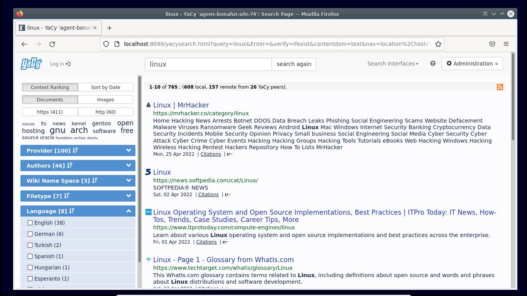Click the round help question mark icon
Image resolution: width=527 pixels, height=296 pixels.
(433, 63)
